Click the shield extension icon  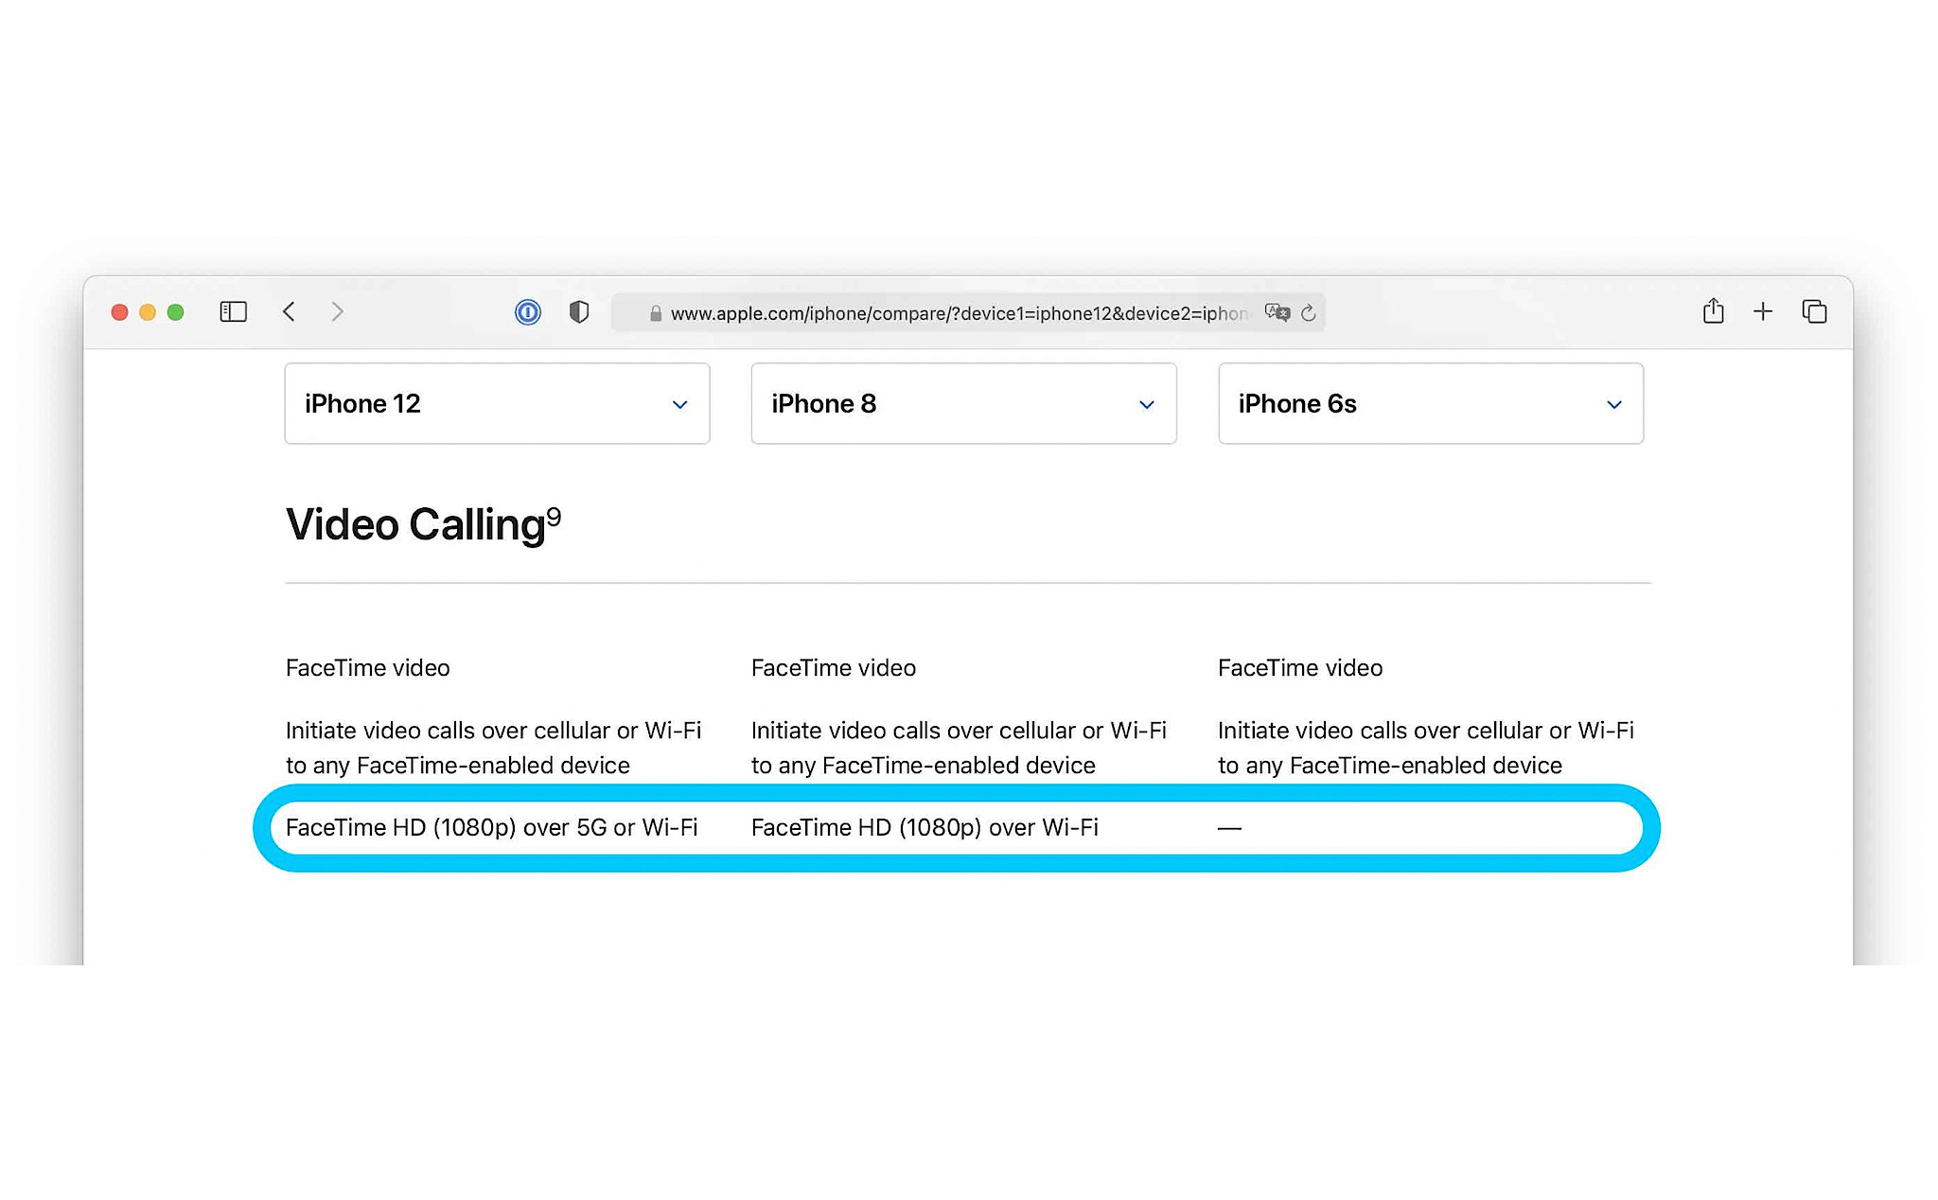tap(576, 313)
